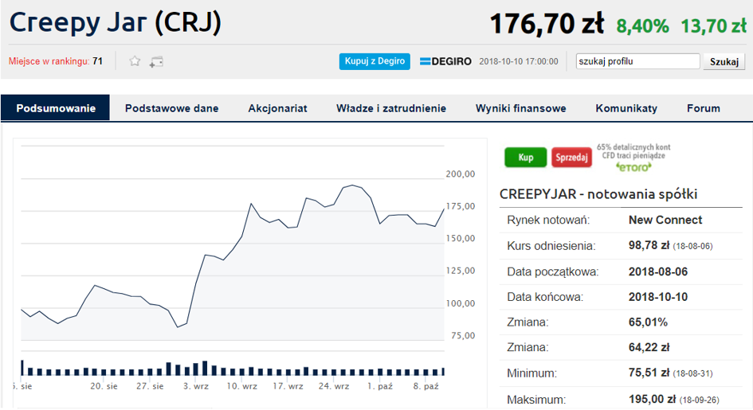Click the reference price 98,78 zł

click(x=649, y=245)
